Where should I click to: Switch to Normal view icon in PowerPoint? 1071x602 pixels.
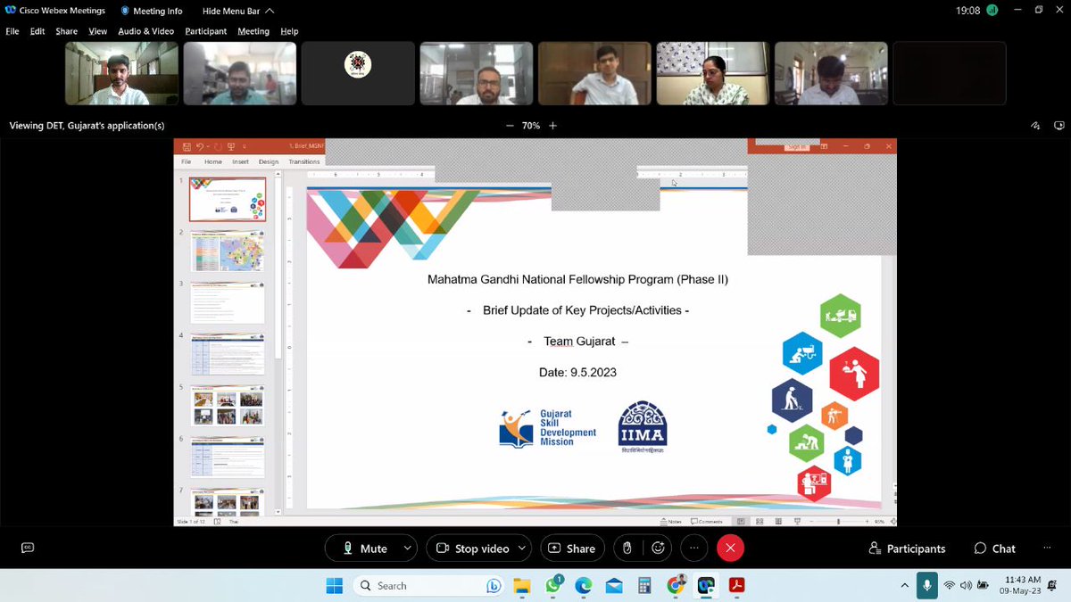tap(741, 521)
